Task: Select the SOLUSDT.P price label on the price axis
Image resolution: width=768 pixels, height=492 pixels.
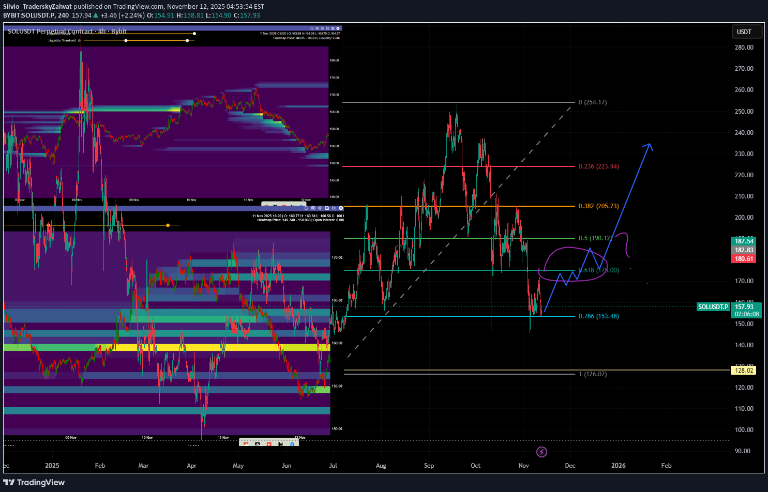Action: pos(713,307)
